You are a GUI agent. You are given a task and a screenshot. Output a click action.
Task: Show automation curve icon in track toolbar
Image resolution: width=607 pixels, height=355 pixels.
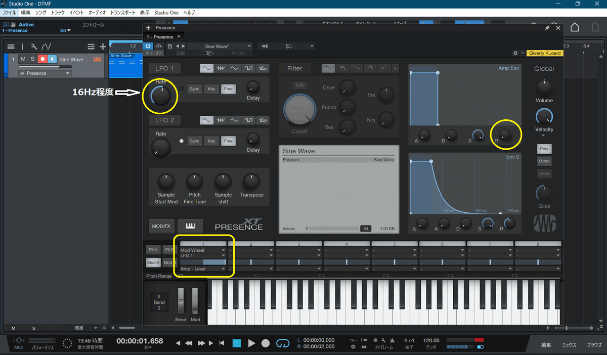pos(46,47)
